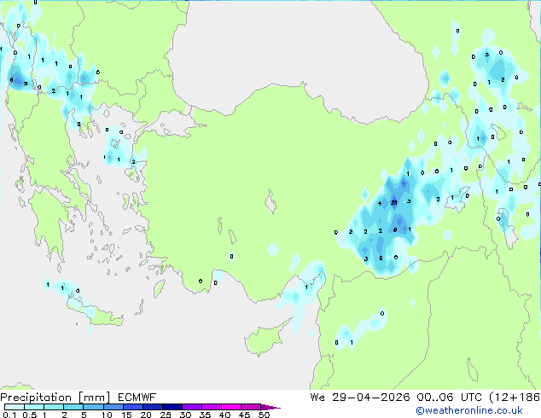
Task: Click the "21" precipitation value on the map
Action: (394, 203)
